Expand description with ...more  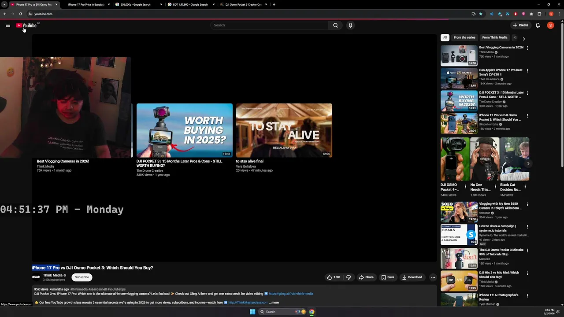pos(274,302)
